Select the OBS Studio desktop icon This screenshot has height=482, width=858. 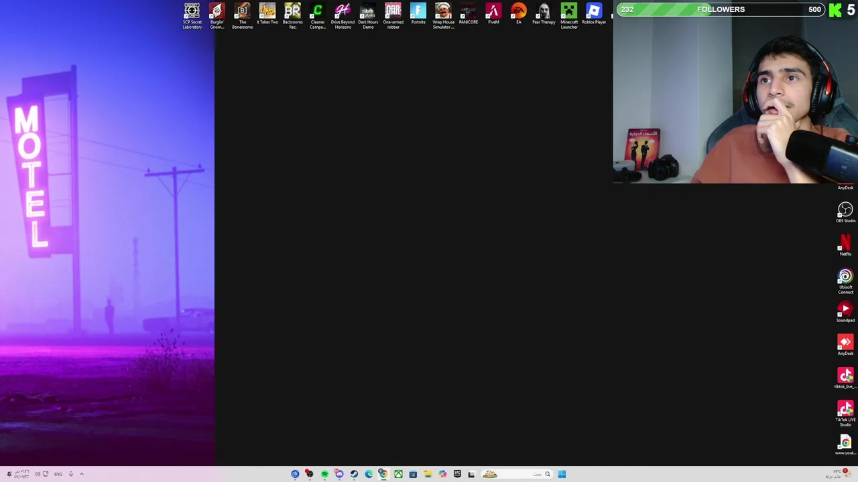pyautogui.click(x=845, y=213)
